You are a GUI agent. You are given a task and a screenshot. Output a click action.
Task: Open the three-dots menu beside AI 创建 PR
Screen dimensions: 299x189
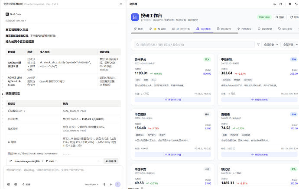[x=99, y=161]
